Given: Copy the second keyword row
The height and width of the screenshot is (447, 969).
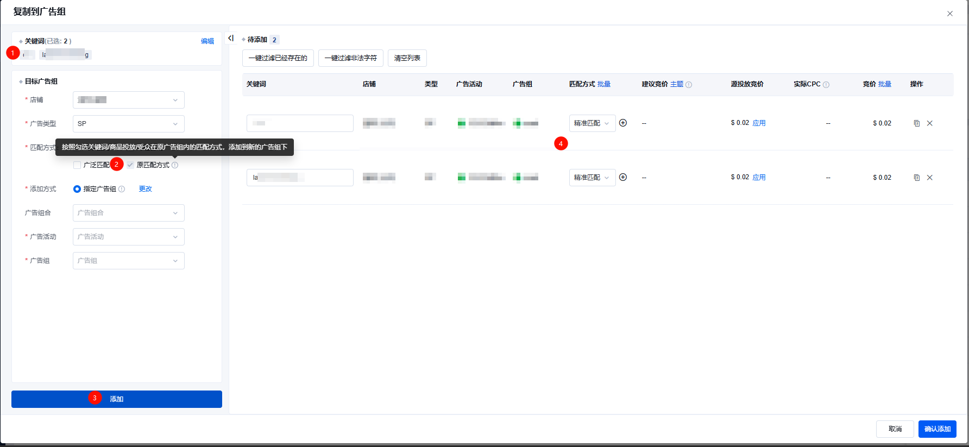Looking at the screenshot, I should coord(917,178).
